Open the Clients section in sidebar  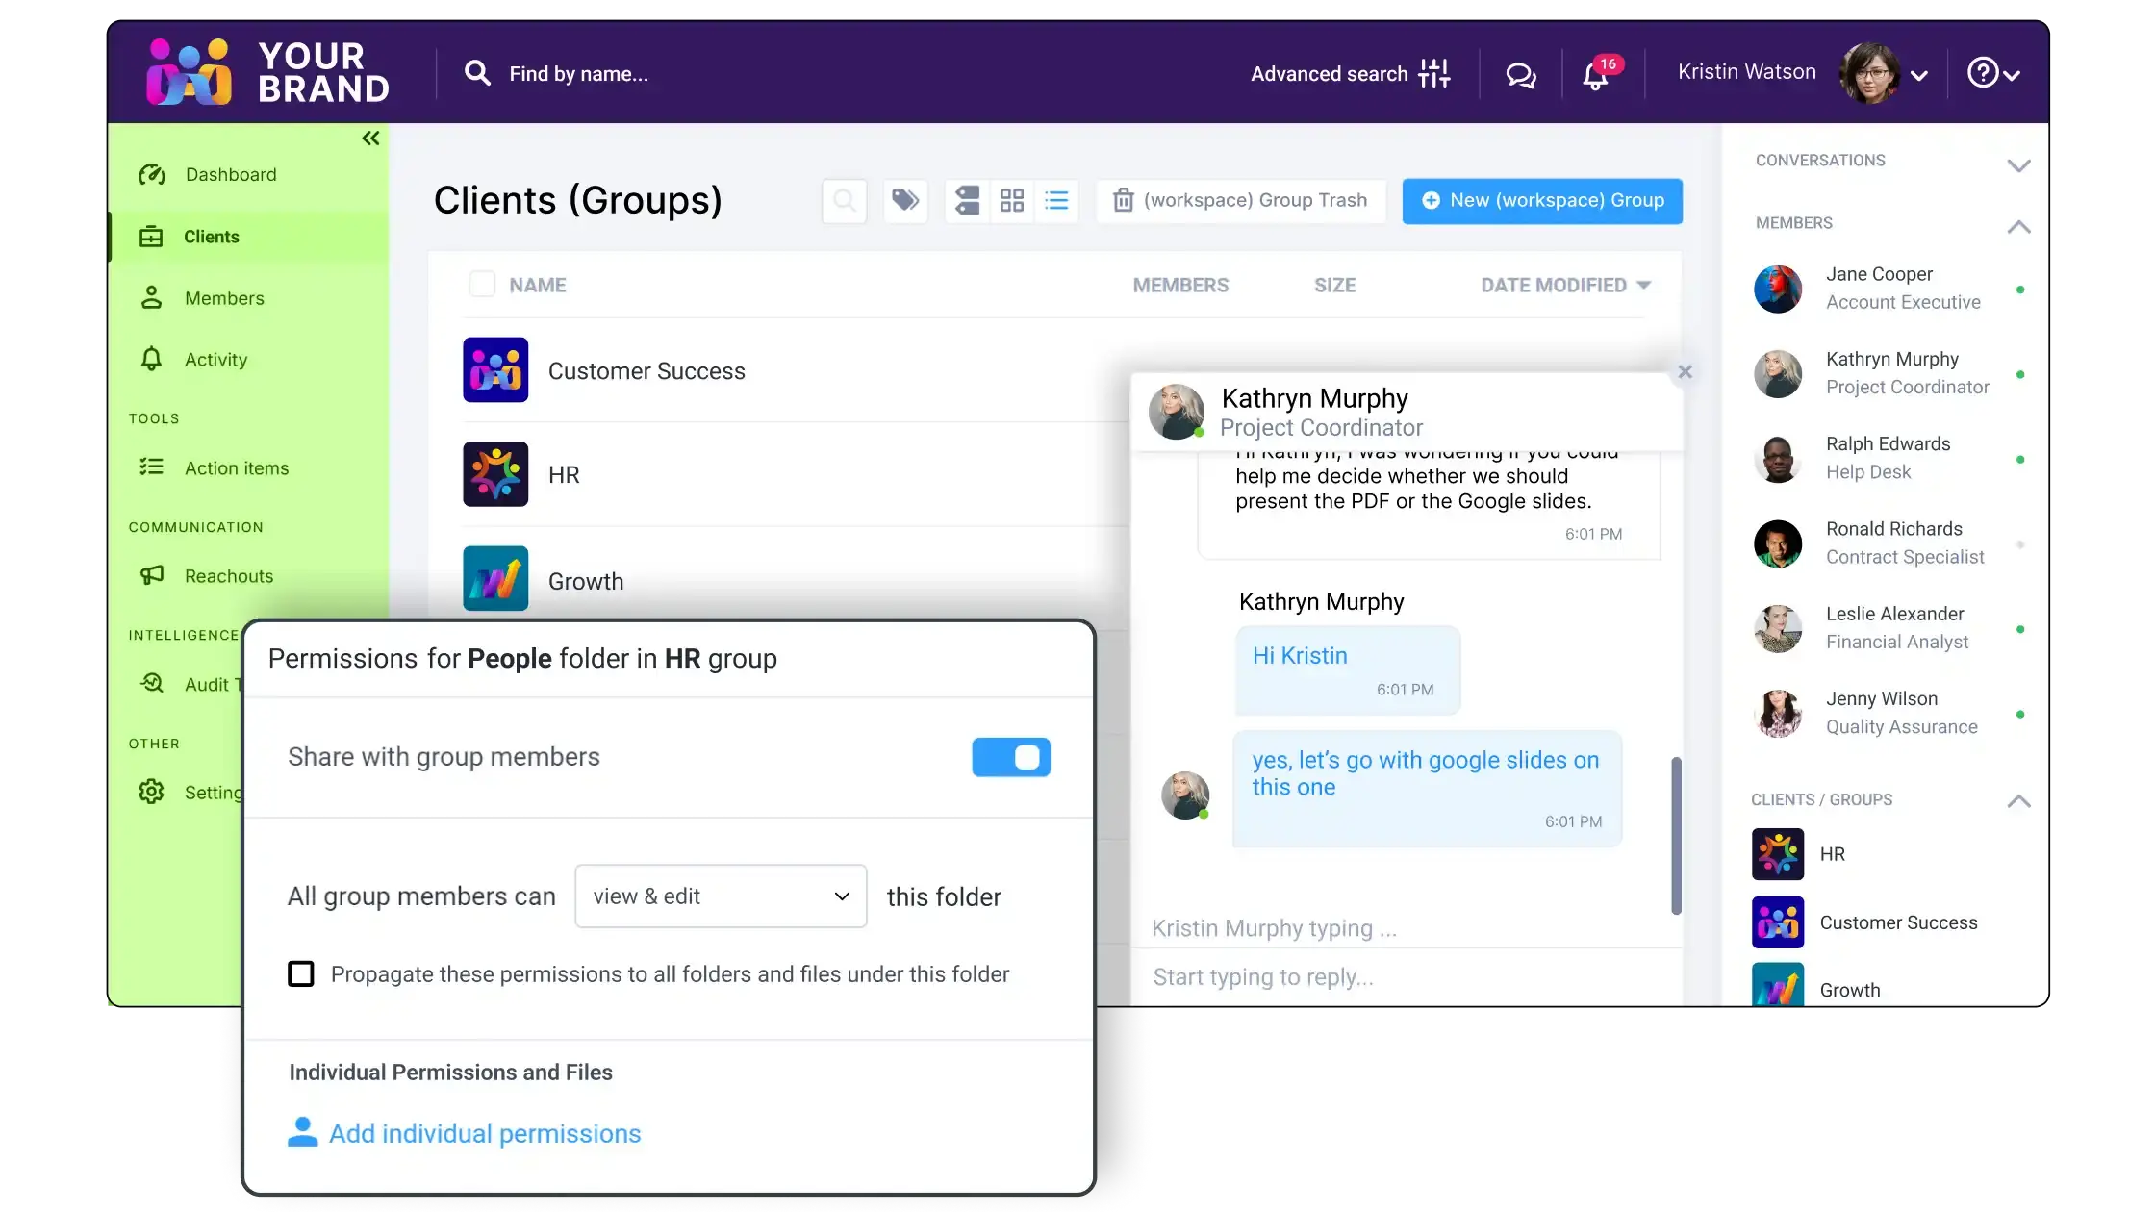[x=213, y=236]
